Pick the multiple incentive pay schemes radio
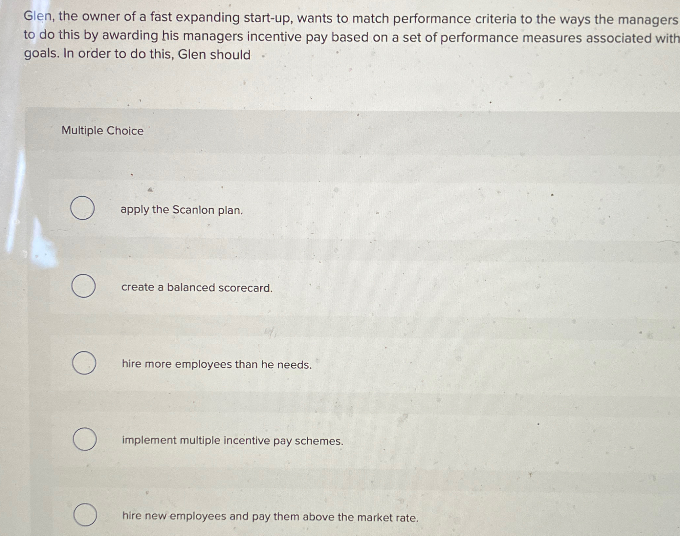Image resolution: width=680 pixels, height=536 pixels. coord(85,439)
